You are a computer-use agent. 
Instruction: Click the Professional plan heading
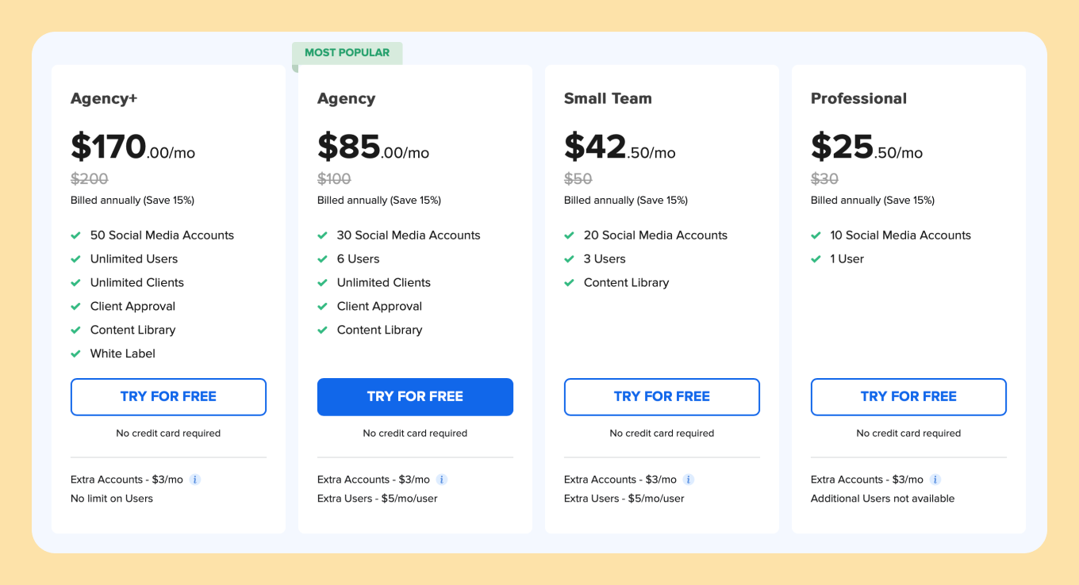click(x=858, y=98)
